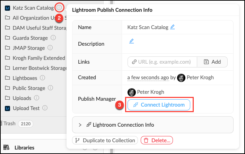Click the Libraries section header
This screenshot has width=245, height=154.
pos(24,147)
